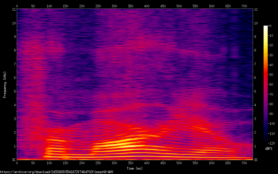This screenshot has width=278, height=174.
Task: Select the 100 ms tick on top axis
Action: coord(49,6)
